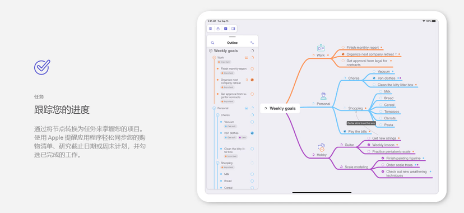
Task: Click the dice image above Hobby node
Action: [321, 147]
